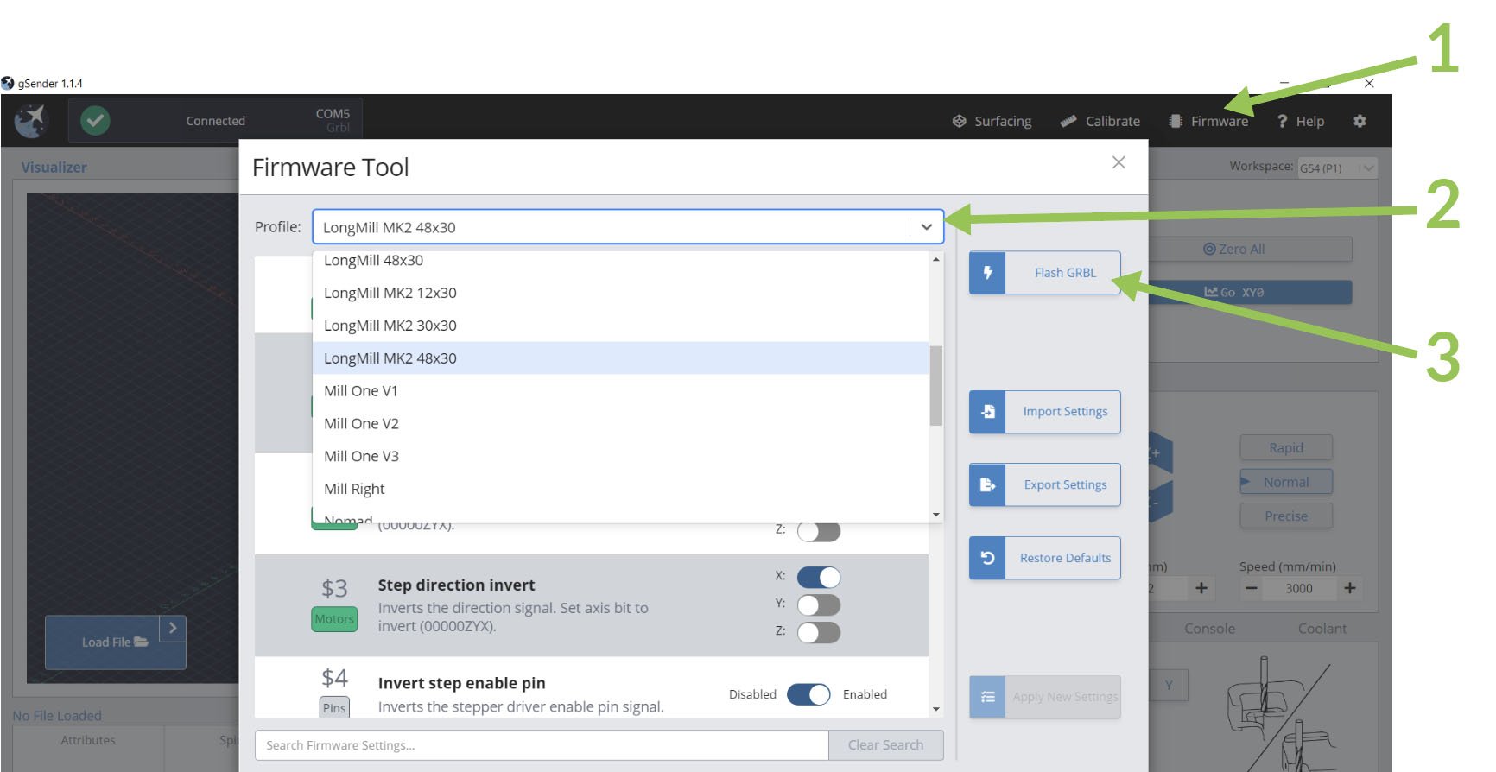Open the Calibrate menu item
Image resolution: width=1496 pixels, height=772 pixels.
coord(1100,121)
